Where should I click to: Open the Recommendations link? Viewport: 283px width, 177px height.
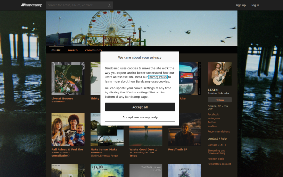219,132
